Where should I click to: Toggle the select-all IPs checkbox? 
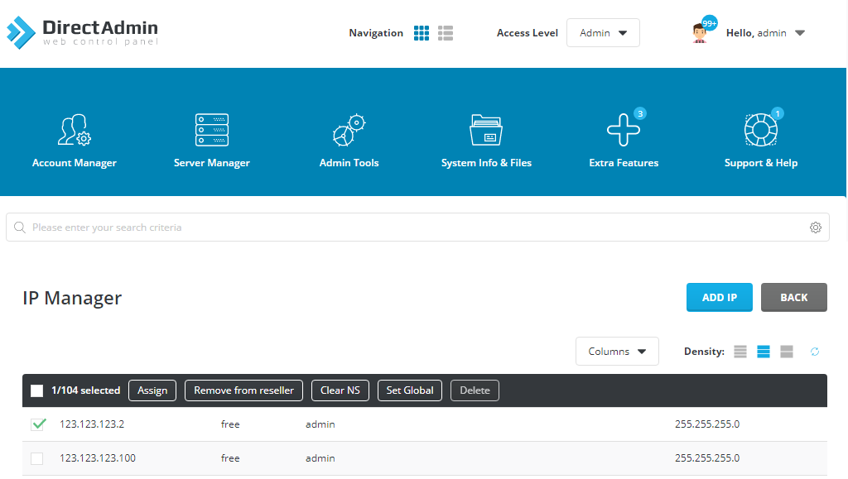coord(36,390)
